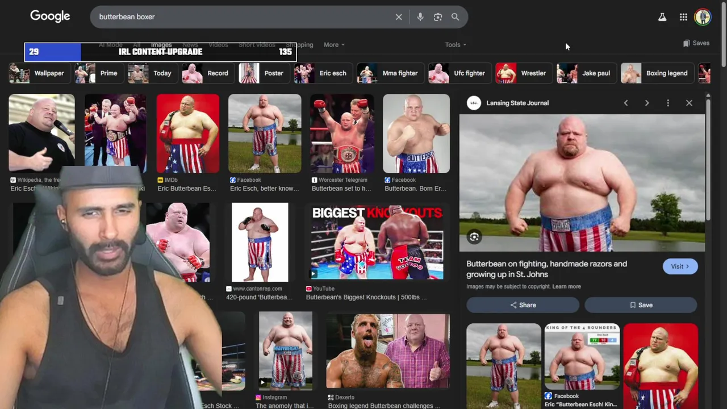Open Lansing State Journal source link

tap(508, 103)
